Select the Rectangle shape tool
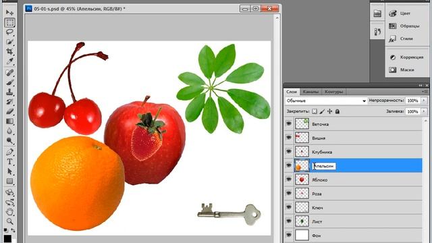This screenshot has width=432, height=243. click(9, 181)
